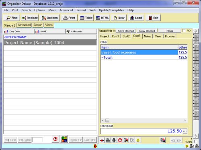Screen dimensions: 201x150
Task: Open the Advanced menu
Action: coord(66,10)
